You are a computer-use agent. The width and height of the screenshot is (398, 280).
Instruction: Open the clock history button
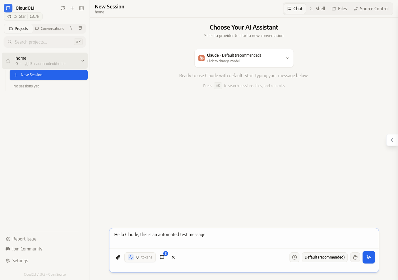294,257
